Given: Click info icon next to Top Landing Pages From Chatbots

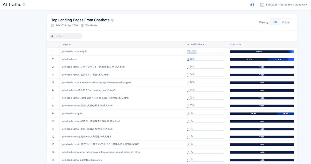Looking at the screenshot, I should (113, 20).
